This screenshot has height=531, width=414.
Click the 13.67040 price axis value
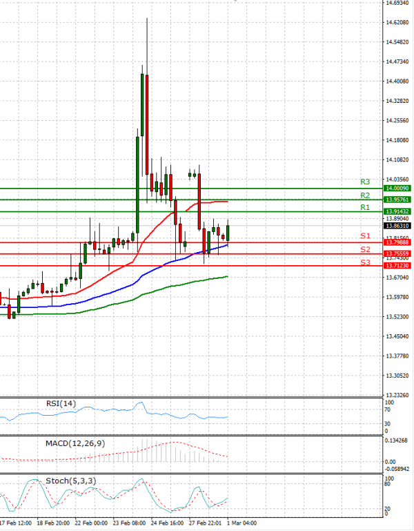pos(397,278)
